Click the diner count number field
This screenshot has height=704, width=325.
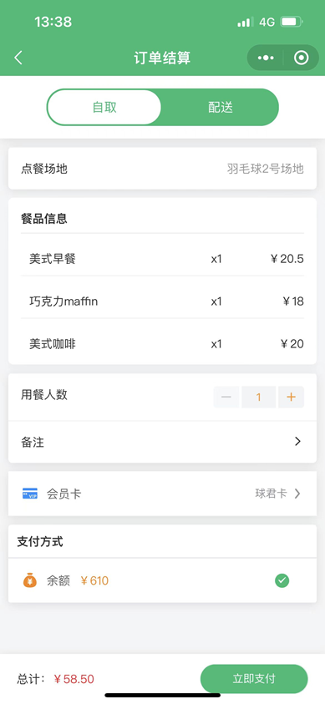point(258,397)
